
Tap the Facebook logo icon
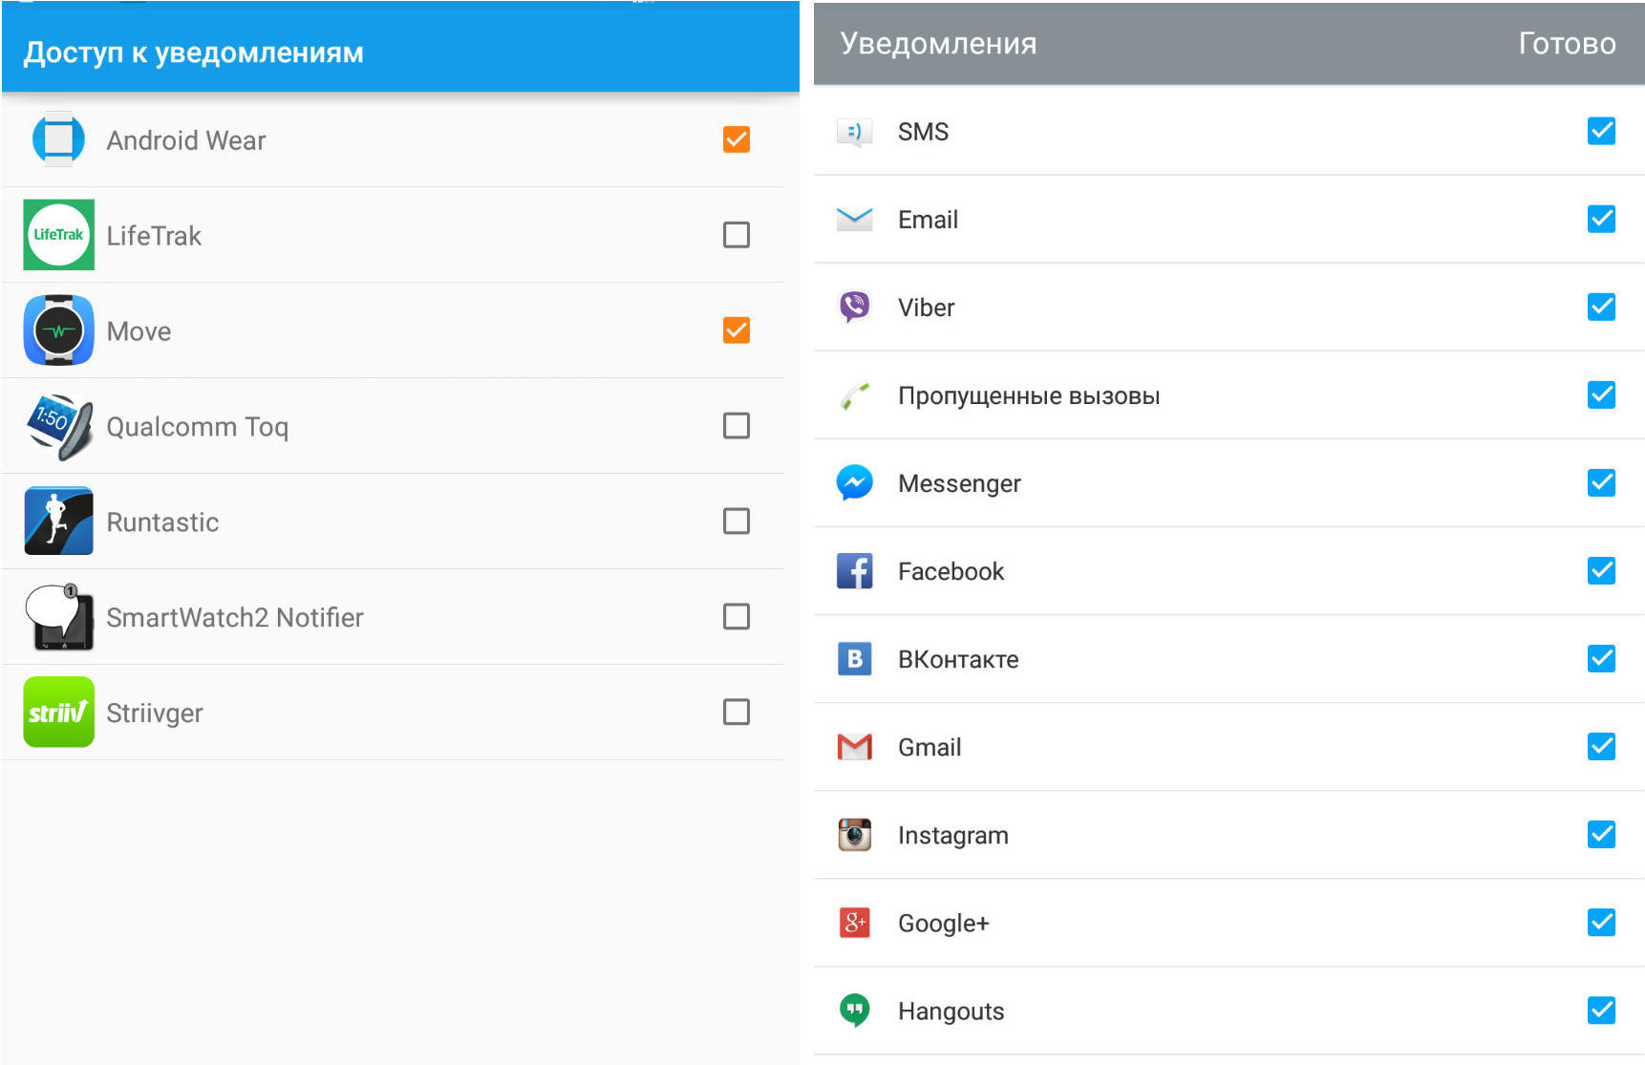[x=854, y=571]
